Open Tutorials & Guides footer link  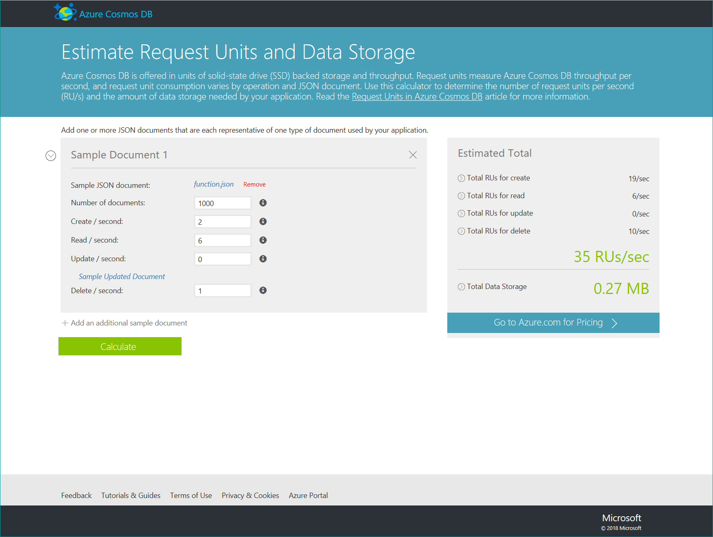131,496
